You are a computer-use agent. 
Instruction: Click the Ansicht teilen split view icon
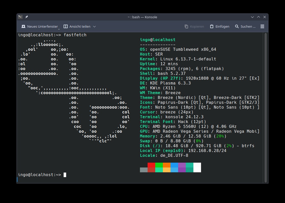(66, 26)
